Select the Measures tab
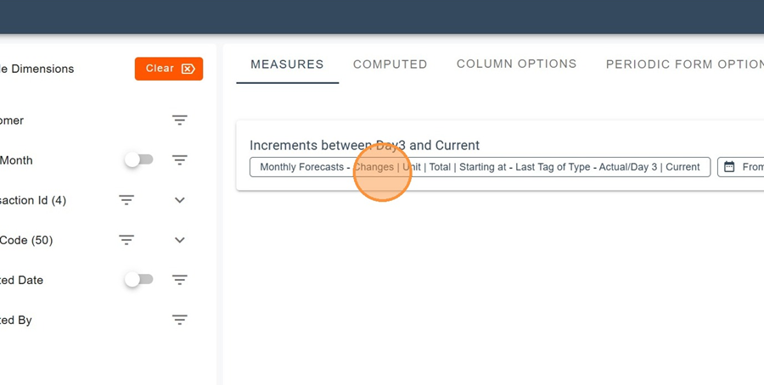764x385 pixels. click(287, 64)
